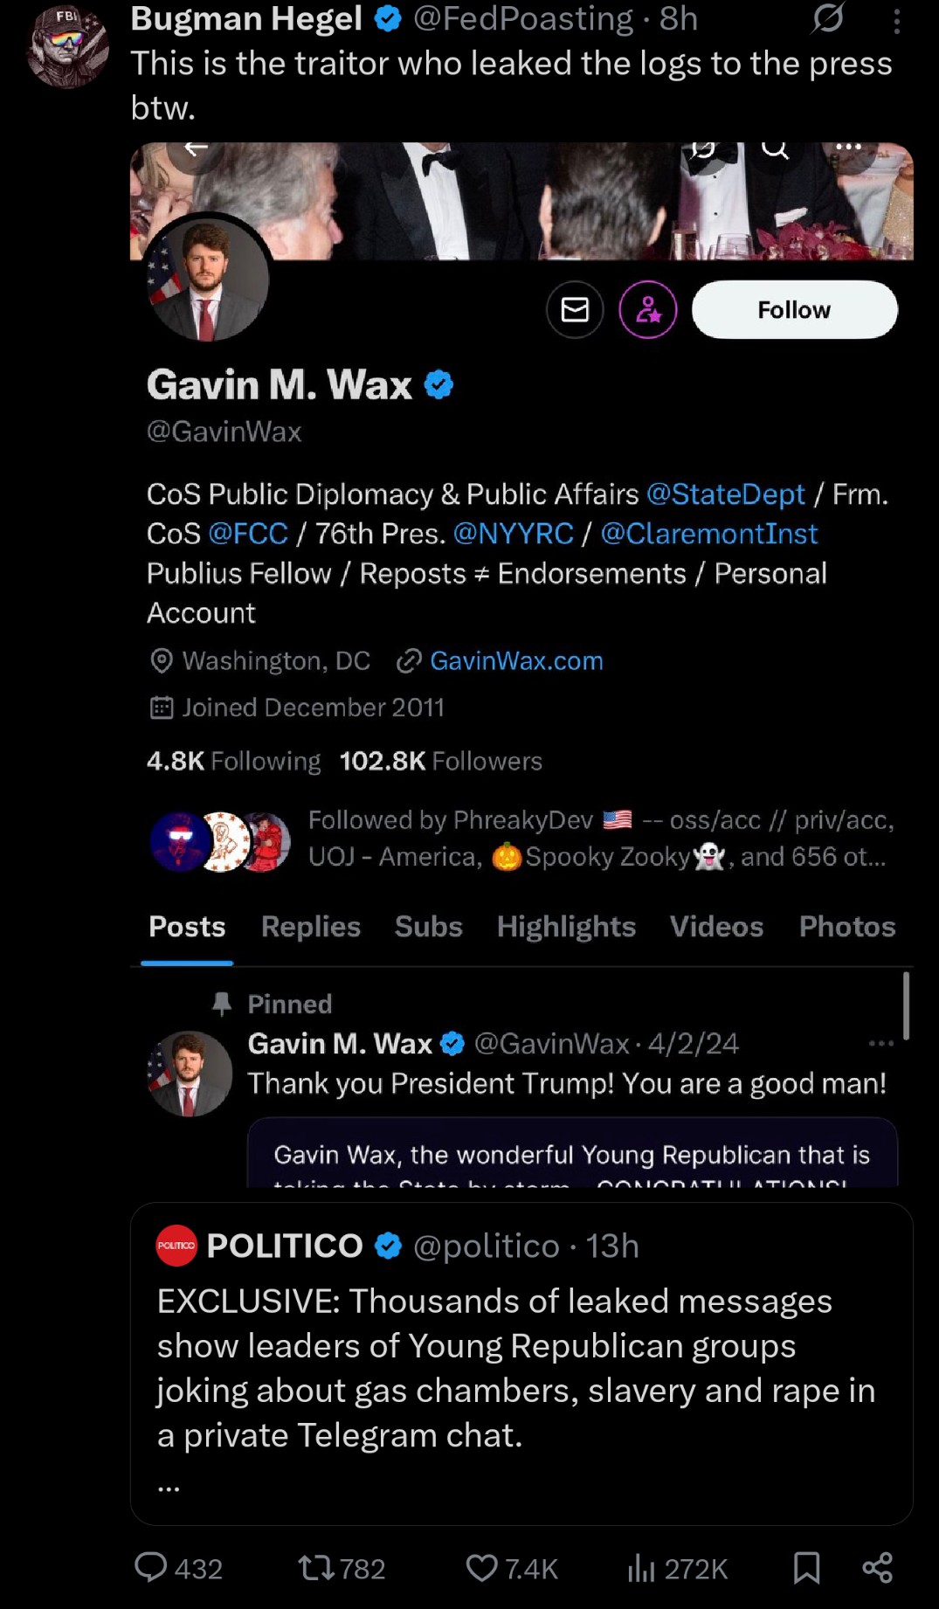This screenshot has width=939, height=1609.
Task: Open the pinned tweet's three-dot menu
Action: [880, 1043]
